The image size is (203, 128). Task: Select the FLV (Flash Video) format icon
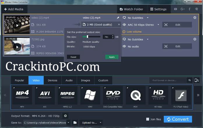point(181,95)
